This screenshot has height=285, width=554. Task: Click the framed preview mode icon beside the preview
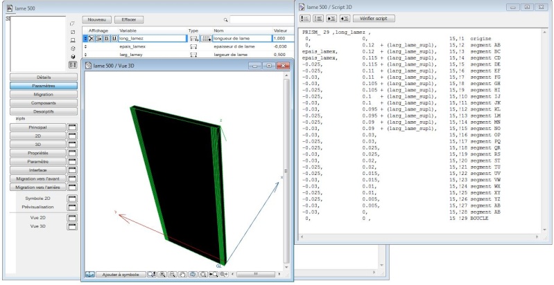tap(73, 65)
